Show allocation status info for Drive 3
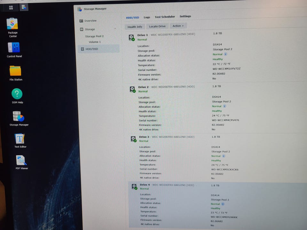Screen dimensions: 307x230 (x=224, y=156)
